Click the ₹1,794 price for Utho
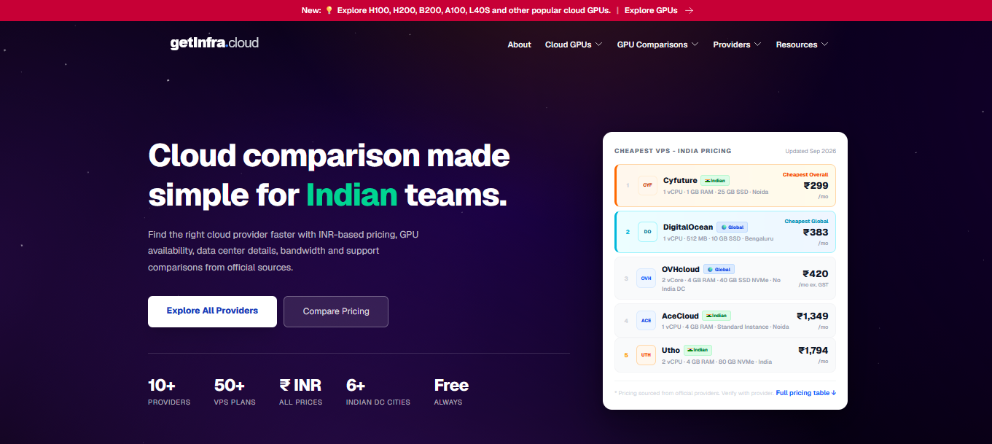The width and height of the screenshot is (992, 444). click(813, 351)
